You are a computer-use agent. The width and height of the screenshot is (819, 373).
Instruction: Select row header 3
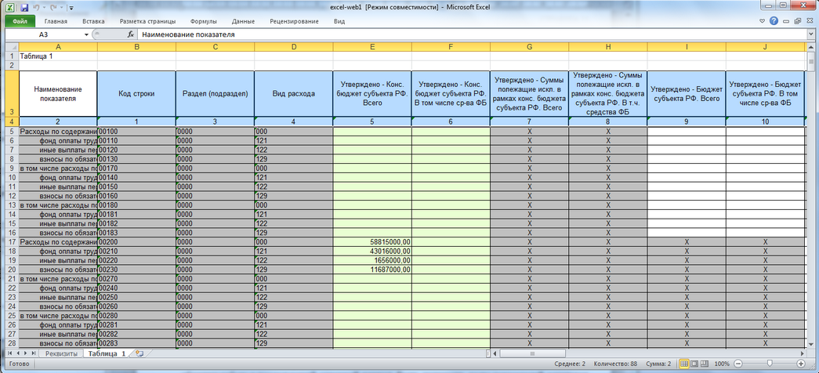click(12, 93)
